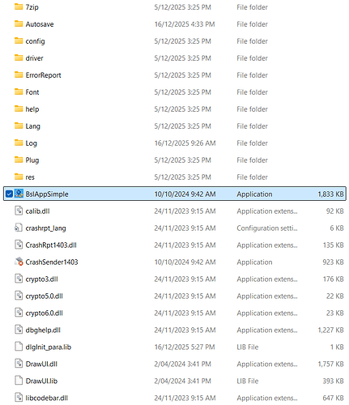
Task: Click the 393 KB size value
Action: point(333,382)
